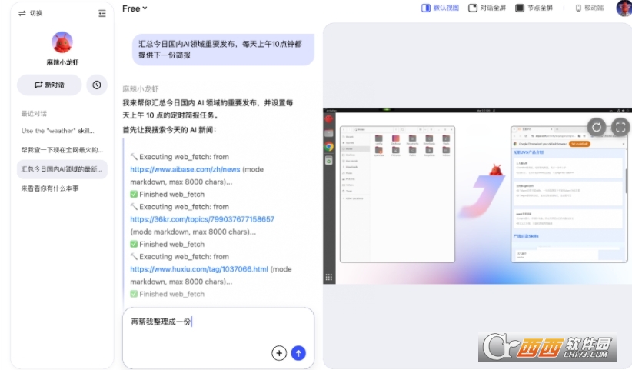632x370 pixels.
Task: Click orange set-default button in remote Chrome
Action: 580,144
